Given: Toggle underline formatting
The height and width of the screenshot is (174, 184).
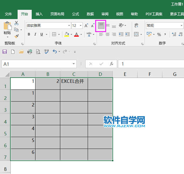Looking at the screenshot, I should click(x=42, y=34).
